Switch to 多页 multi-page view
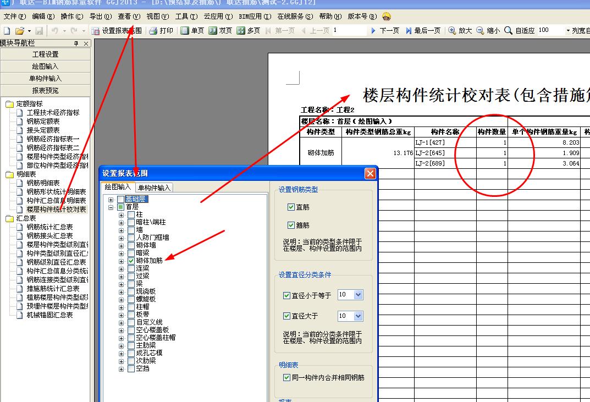The width and height of the screenshot is (590, 402). (249, 30)
